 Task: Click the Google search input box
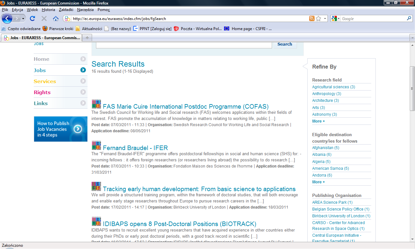(373, 18)
